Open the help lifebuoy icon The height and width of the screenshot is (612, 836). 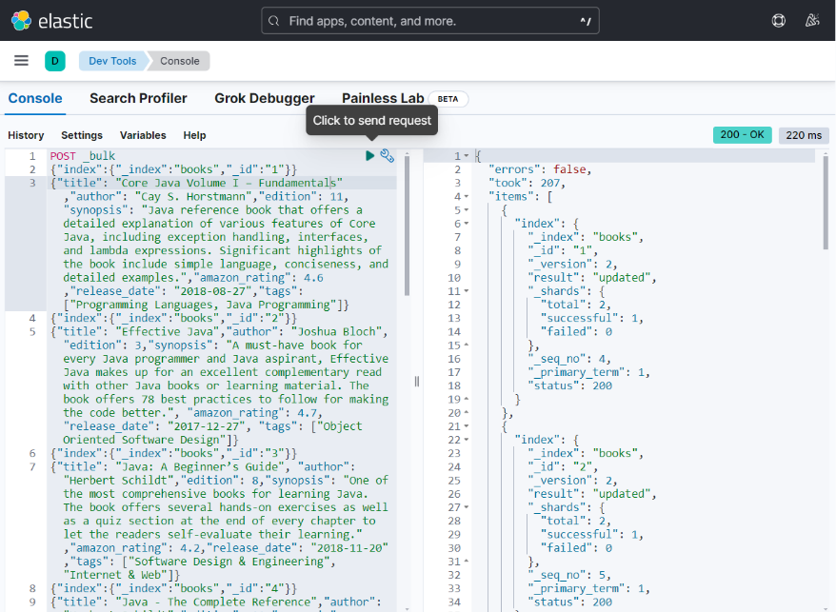(x=779, y=21)
